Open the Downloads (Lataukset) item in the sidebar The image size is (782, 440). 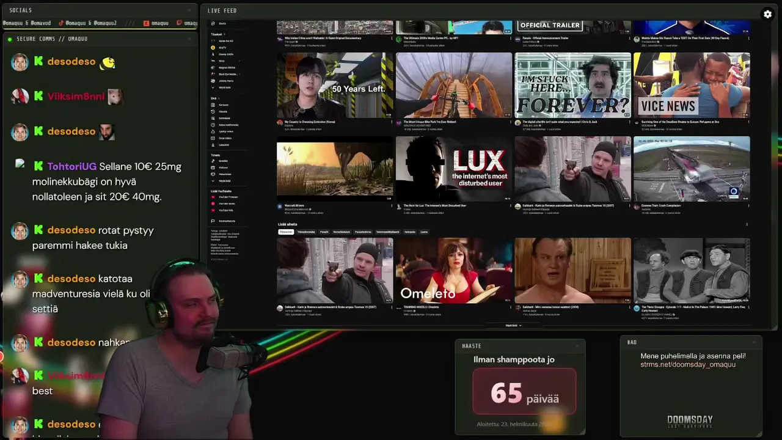pyautogui.click(x=219, y=144)
